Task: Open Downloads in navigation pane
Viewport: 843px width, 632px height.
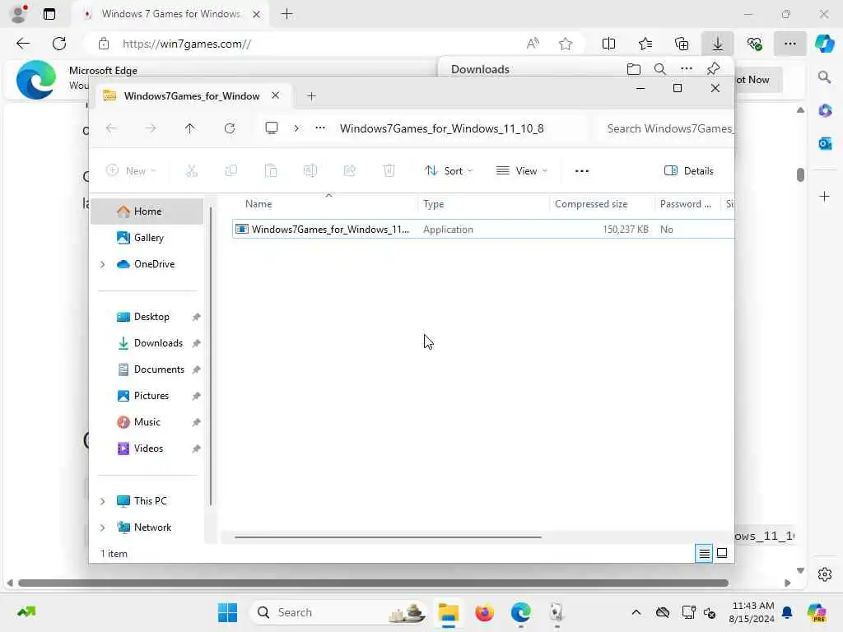Action: 147,343
